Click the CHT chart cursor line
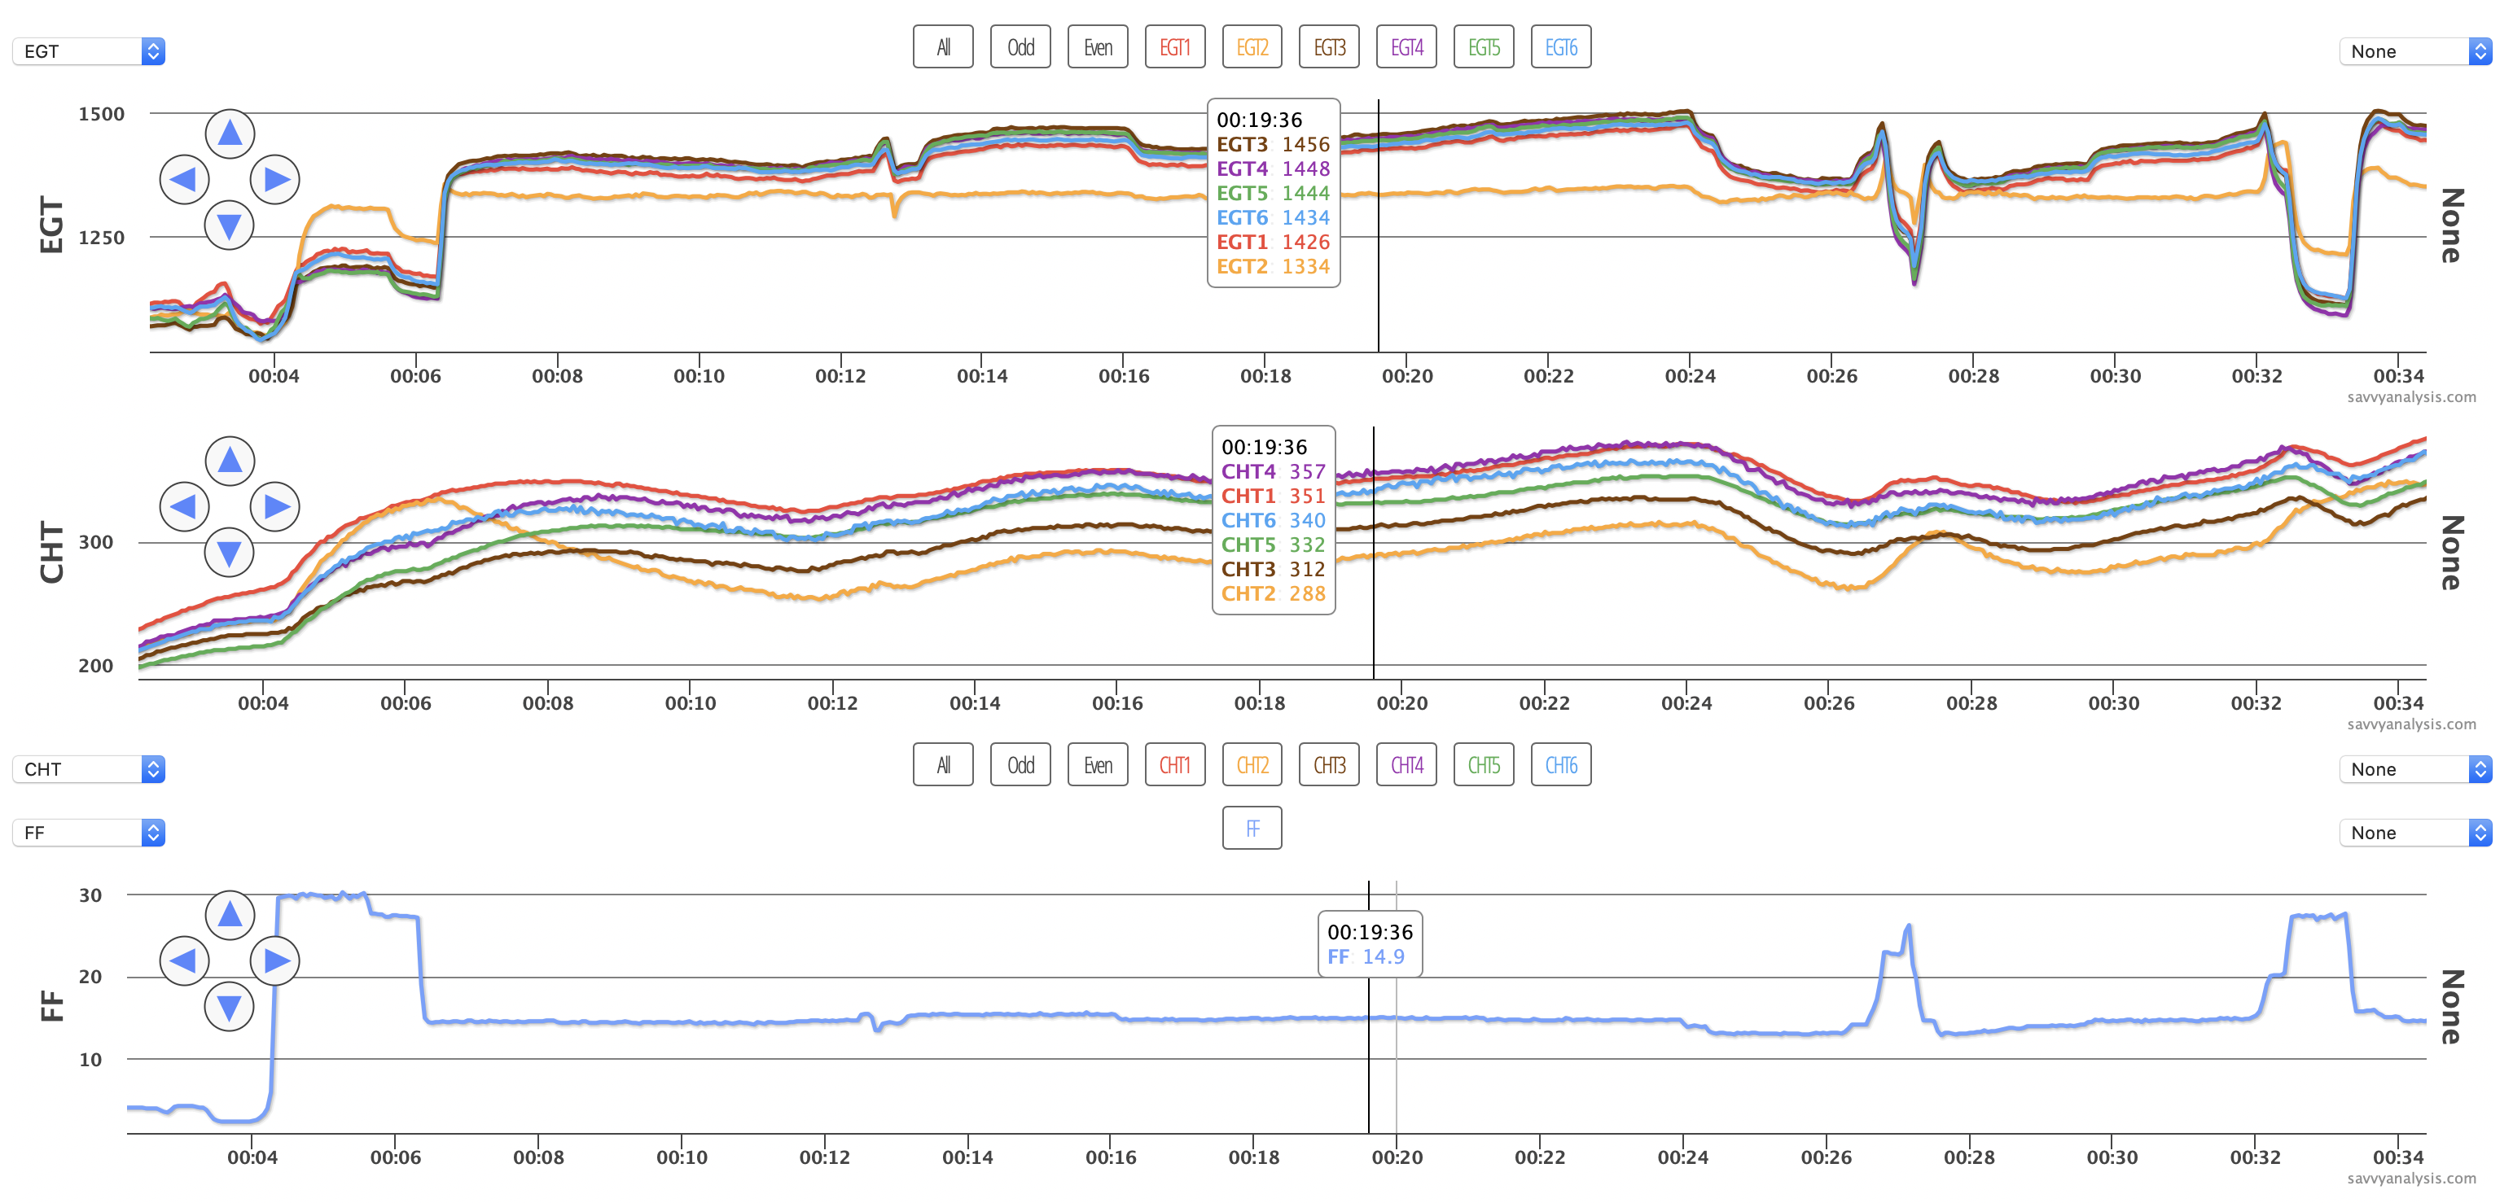Viewport: 2513px width, 1203px height. (1373, 552)
